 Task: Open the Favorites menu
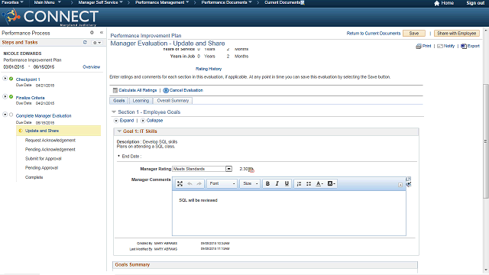coord(12,2)
